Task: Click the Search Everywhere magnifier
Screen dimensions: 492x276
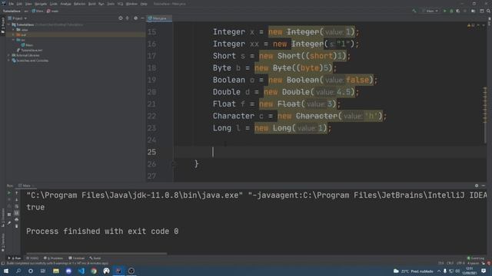Action: click(488, 11)
